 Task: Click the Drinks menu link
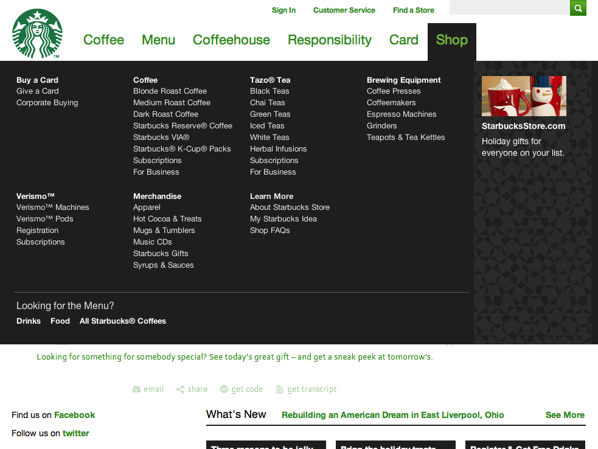pyautogui.click(x=28, y=321)
